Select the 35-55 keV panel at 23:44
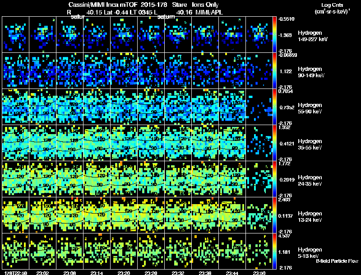Image resolution: width=361 pixels, height=275 pixels. pos(232,143)
